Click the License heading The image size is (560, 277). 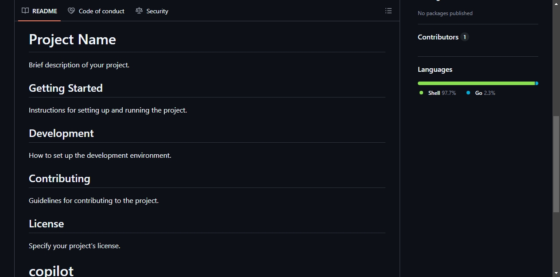click(46, 224)
